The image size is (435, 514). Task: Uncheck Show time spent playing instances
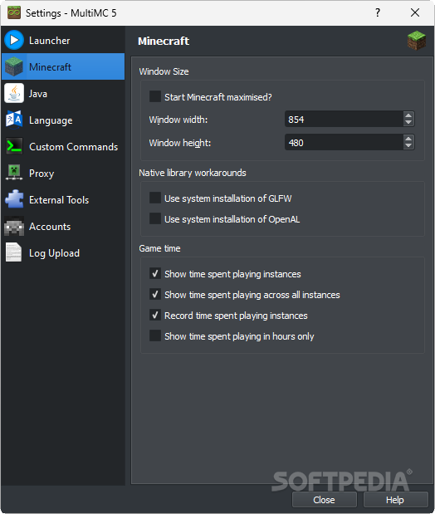click(155, 273)
